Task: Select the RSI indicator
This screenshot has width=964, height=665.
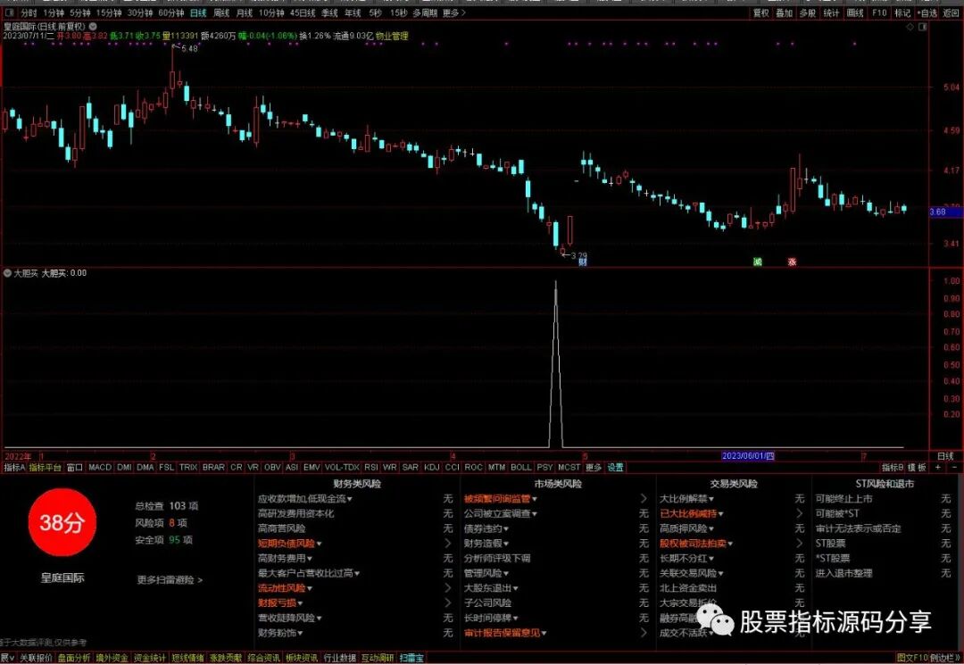Action: tap(371, 468)
